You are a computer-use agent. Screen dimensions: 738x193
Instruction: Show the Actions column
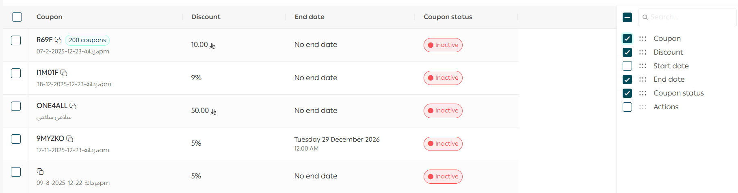[x=627, y=107]
